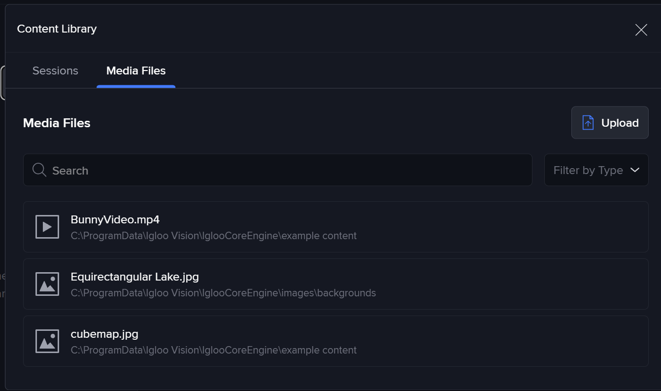
Task: Click the images\backgrounds path of Equirectangular Lake
Action: pos(223,293)
